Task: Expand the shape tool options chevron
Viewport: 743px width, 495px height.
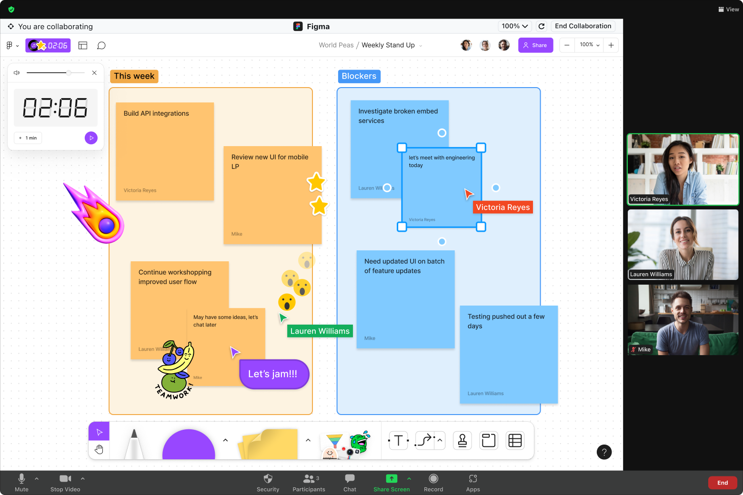Action: [225, 440]
